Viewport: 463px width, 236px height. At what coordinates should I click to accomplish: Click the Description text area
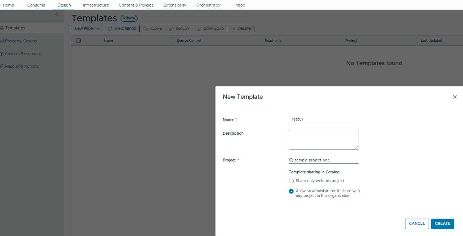pos(323,140)
